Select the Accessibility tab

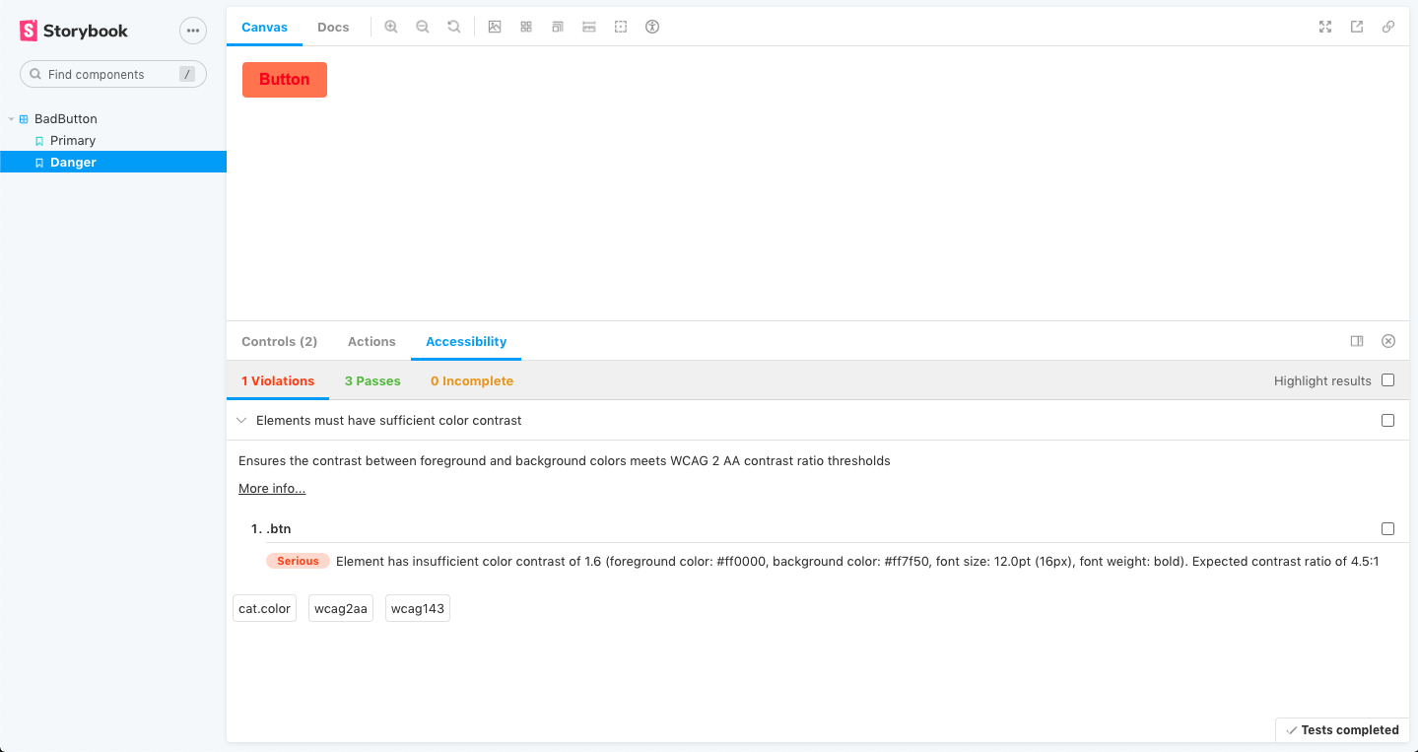466,341
